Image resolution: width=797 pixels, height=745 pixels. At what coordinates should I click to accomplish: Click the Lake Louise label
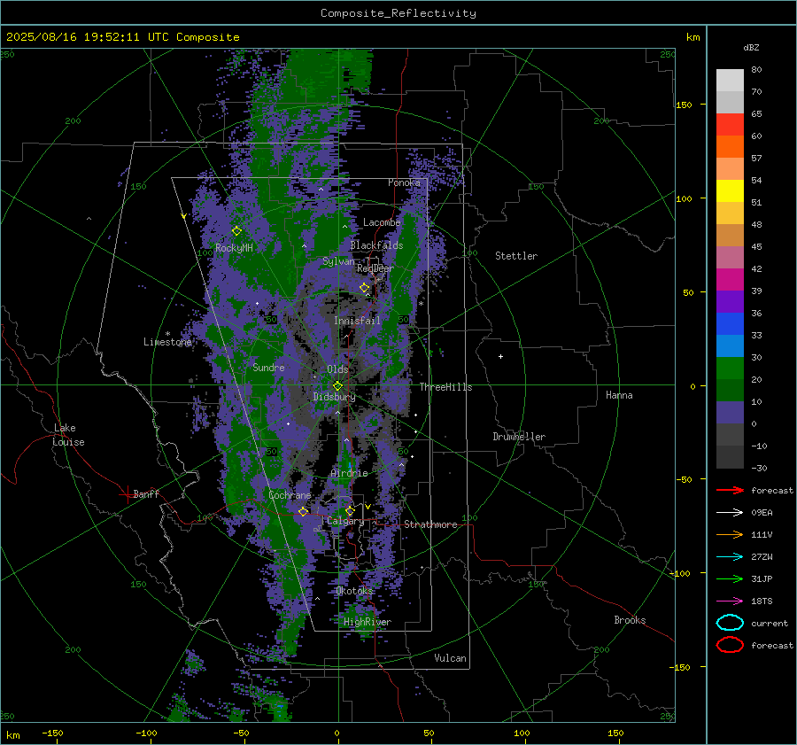click(68, 435)
